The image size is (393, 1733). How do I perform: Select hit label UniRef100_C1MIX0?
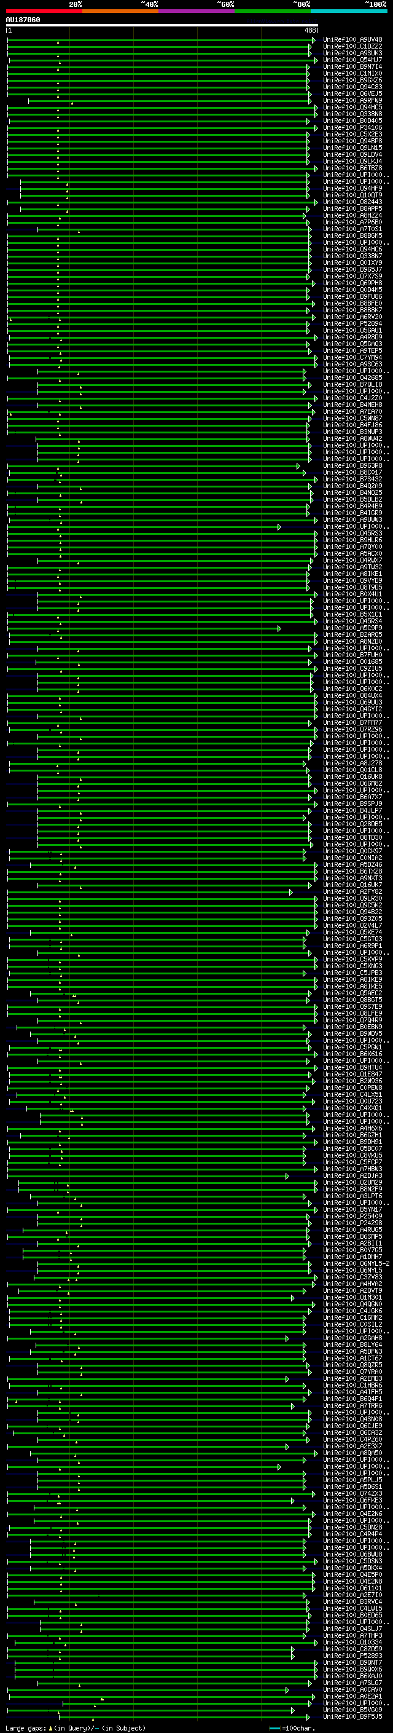click(x=352, y=73)
